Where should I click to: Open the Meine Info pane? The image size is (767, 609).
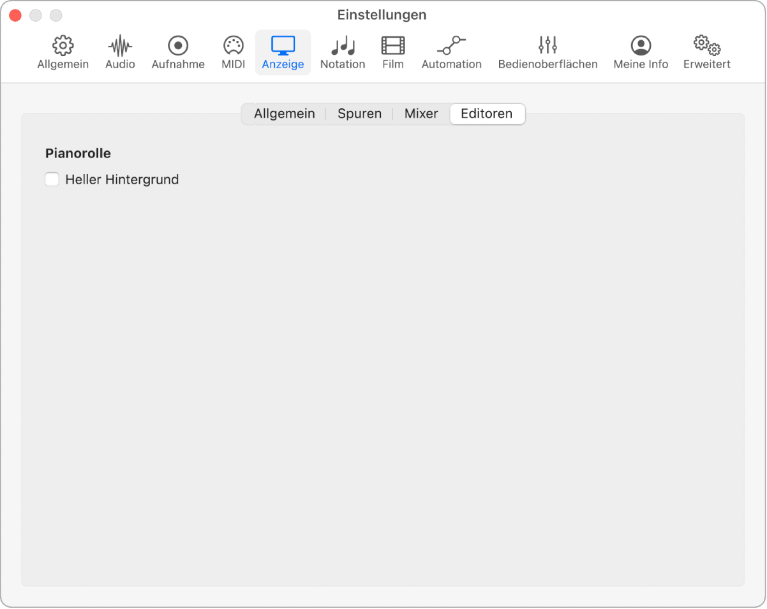click(x=641, y=53)
